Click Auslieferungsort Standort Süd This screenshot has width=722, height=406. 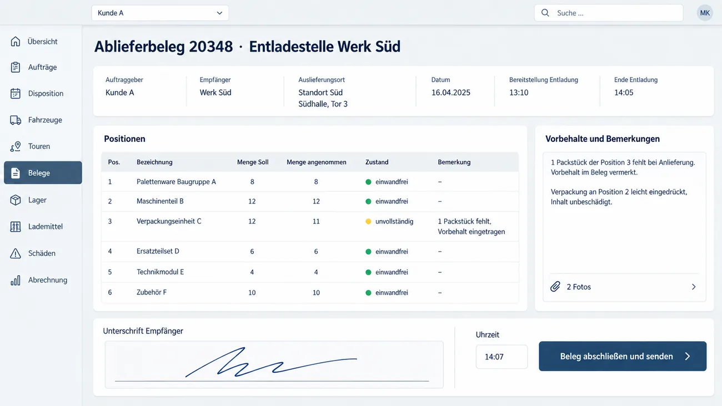(320, 93)
